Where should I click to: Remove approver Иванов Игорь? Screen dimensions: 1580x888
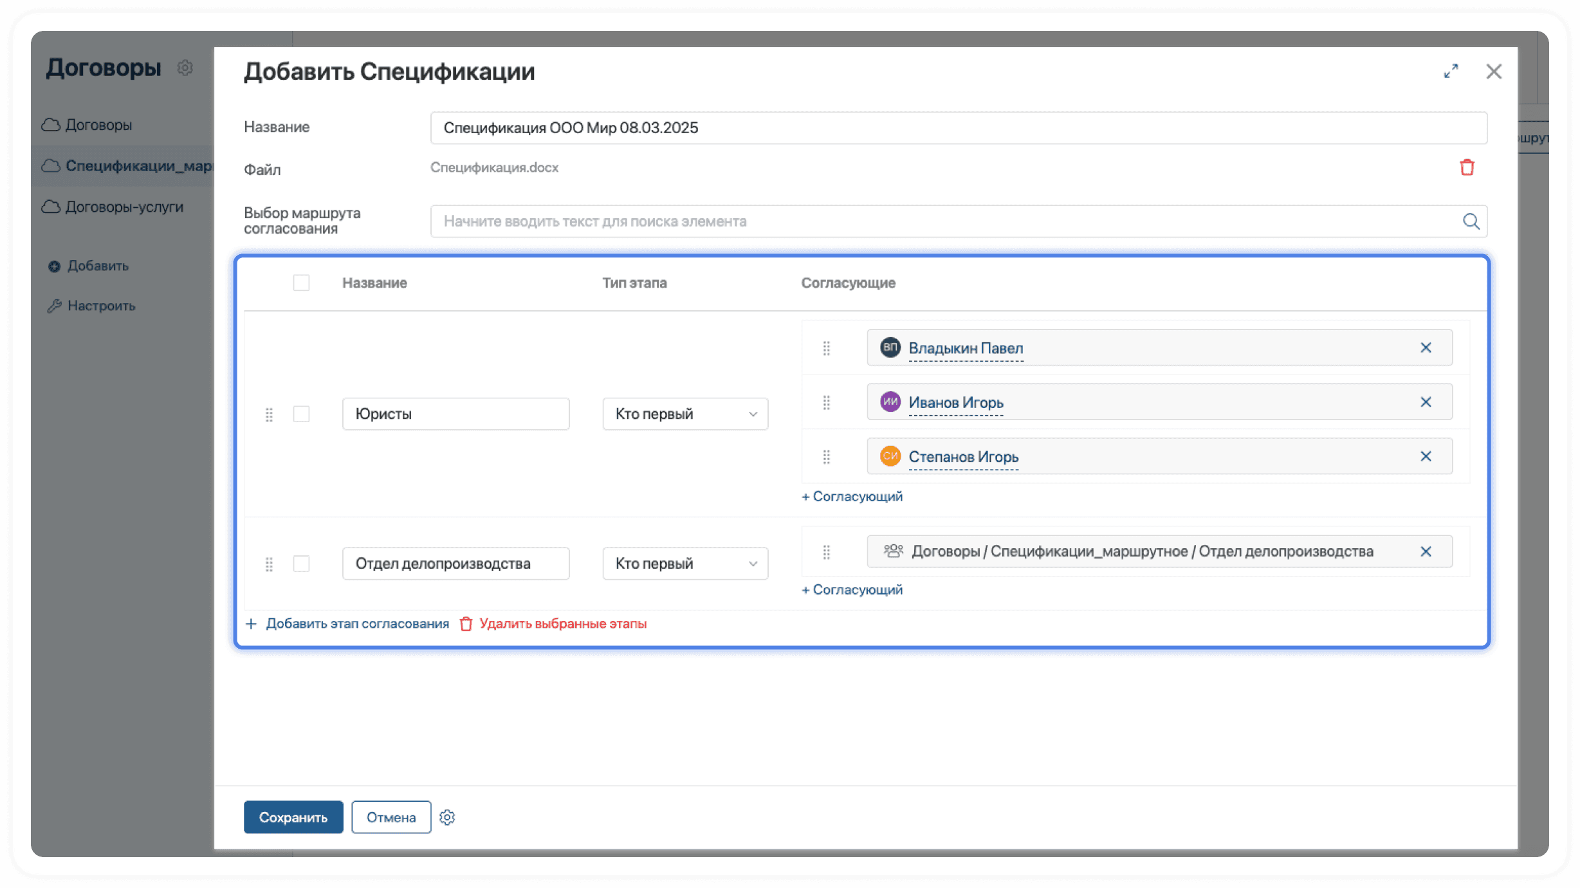pos(1426,402)
